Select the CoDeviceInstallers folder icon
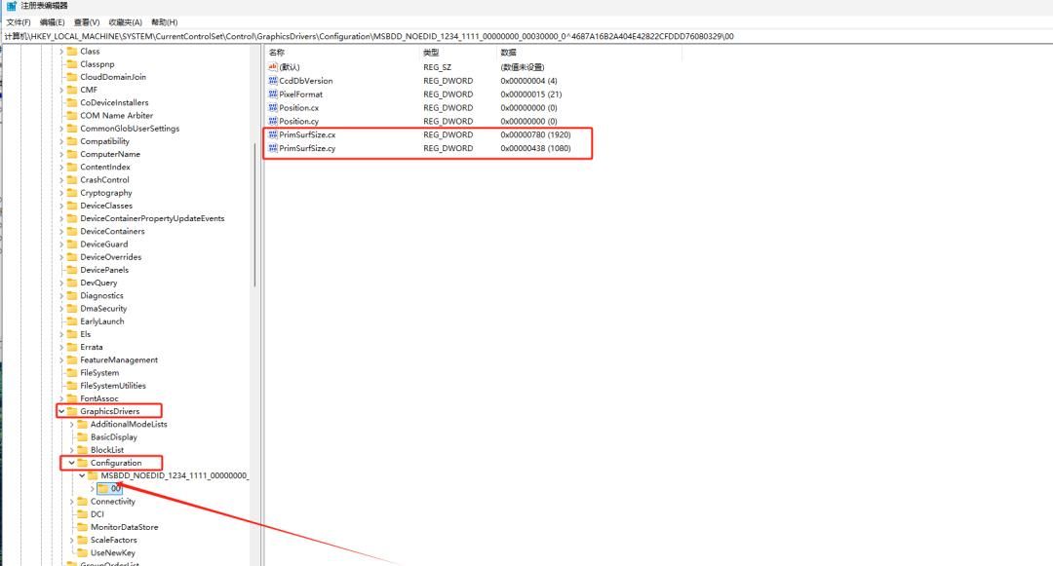 pyautogui.click(x=72, y=102)
